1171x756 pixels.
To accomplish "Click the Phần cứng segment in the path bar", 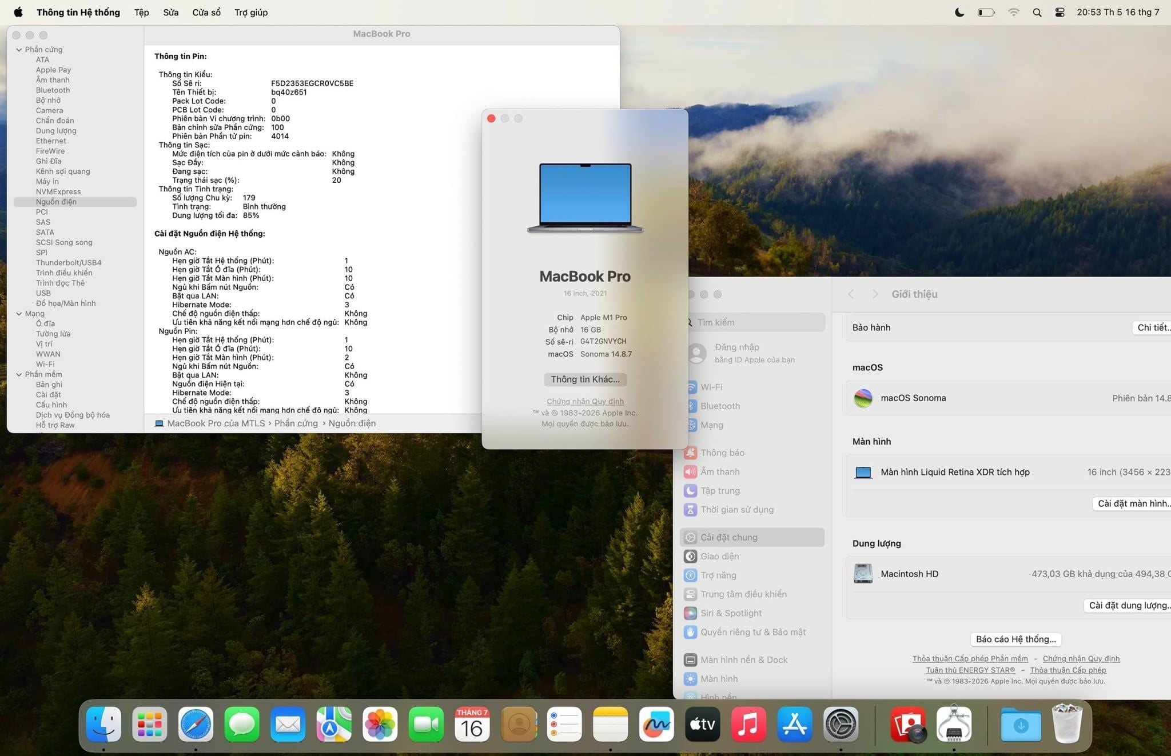I will [296, 423].
